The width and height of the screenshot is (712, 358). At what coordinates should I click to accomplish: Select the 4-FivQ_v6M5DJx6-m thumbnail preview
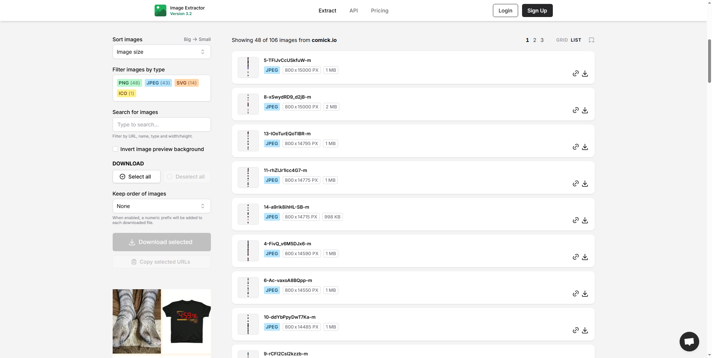[248, 251]
